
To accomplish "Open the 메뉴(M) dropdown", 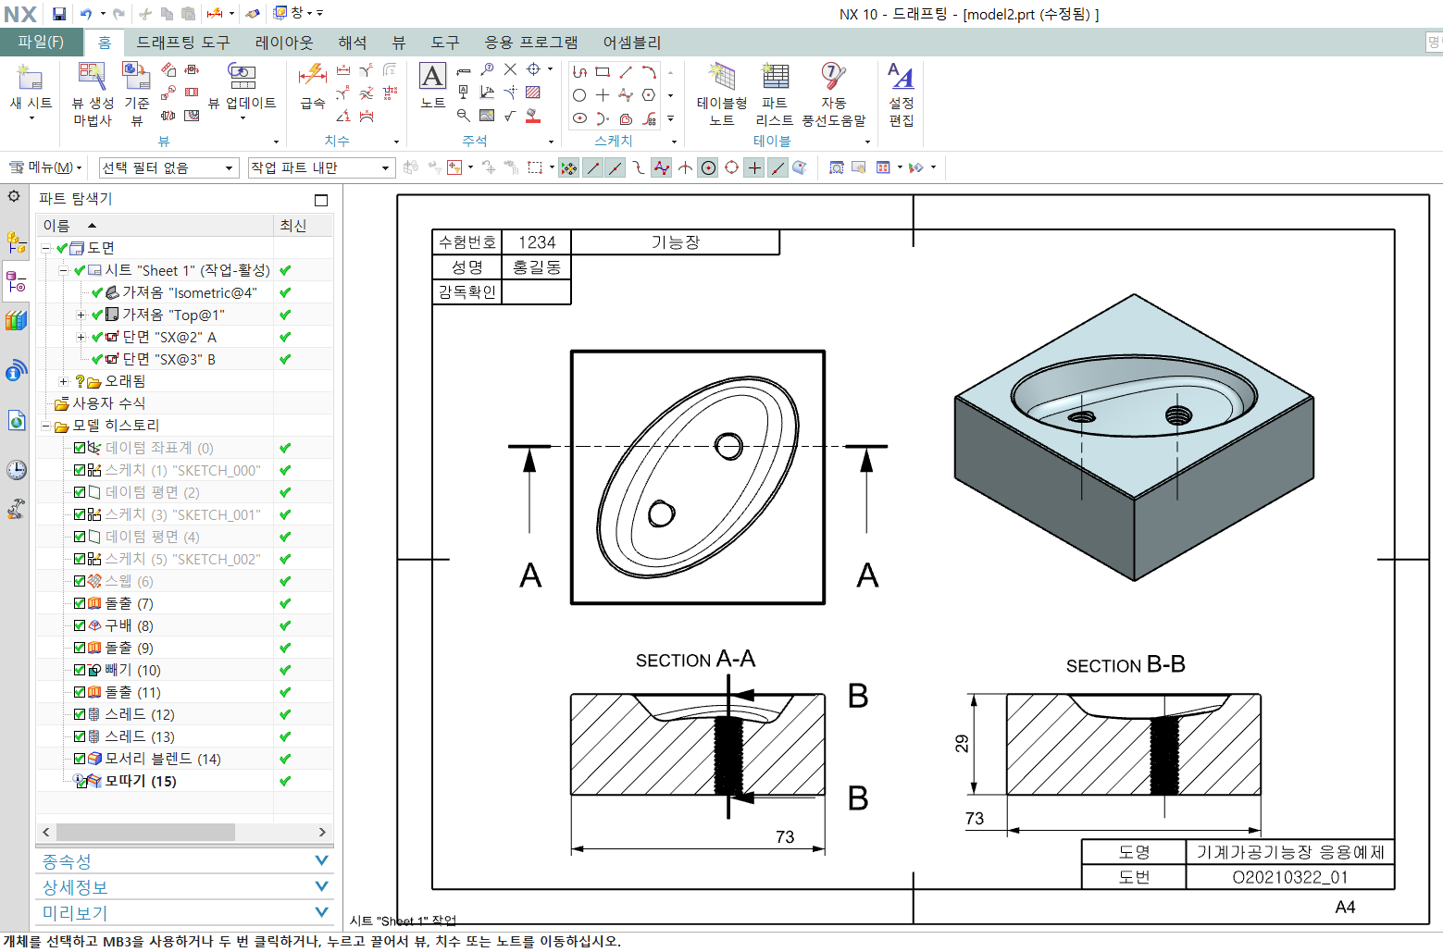I will pyautogui.click(x=45, y=167).
